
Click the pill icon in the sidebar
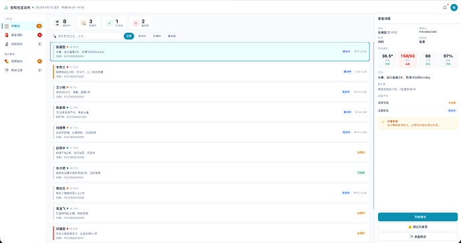click(7, 61)
